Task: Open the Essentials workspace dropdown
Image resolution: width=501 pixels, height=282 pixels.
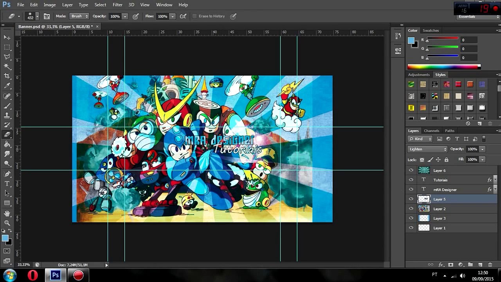Action: 478,17
